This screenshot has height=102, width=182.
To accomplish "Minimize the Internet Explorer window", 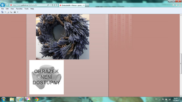I will (x=170, y=1).
